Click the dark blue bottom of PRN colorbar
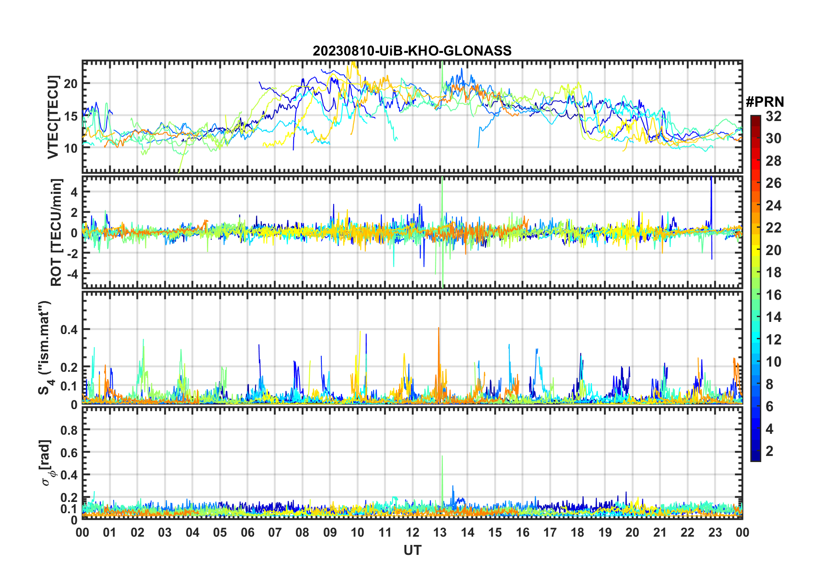This screenshot has width=825, height=577. coord(755,458)
